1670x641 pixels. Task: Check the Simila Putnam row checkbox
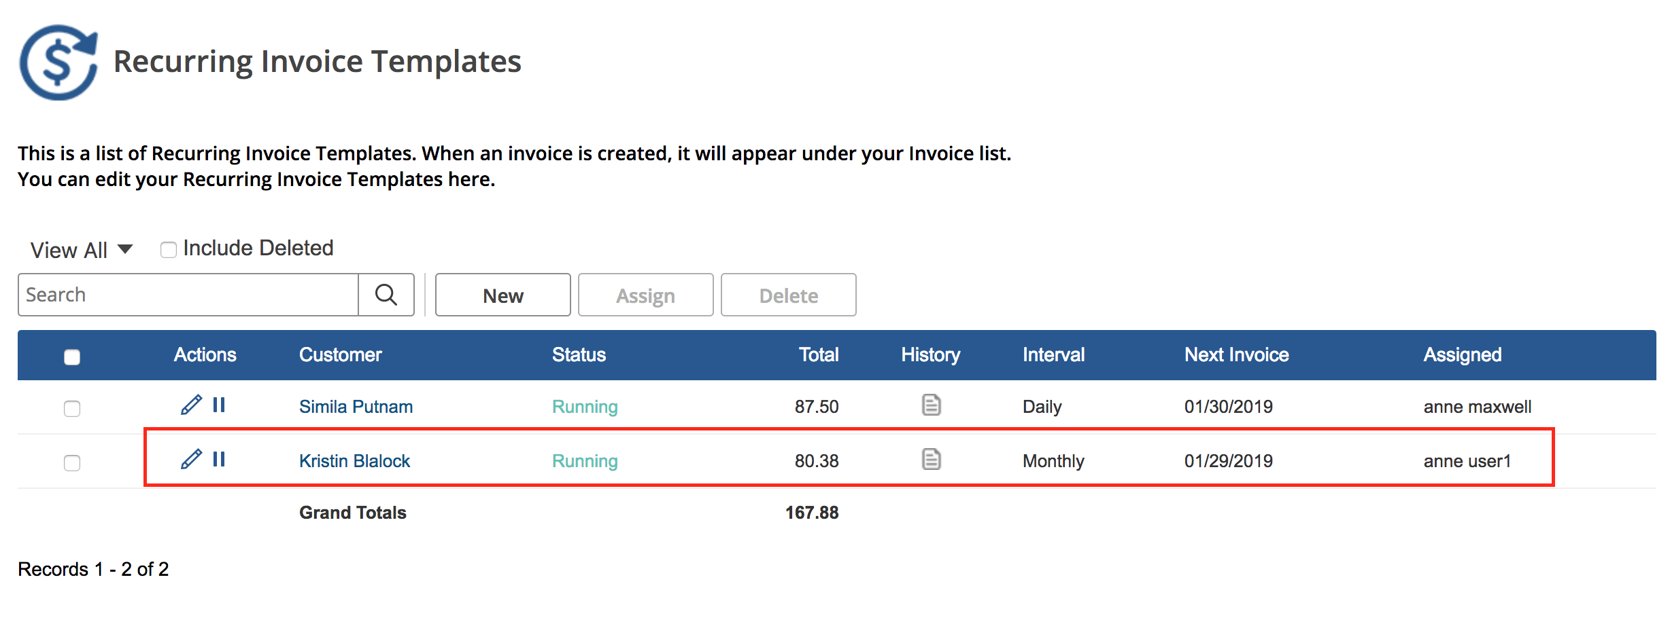coord(72,408)
